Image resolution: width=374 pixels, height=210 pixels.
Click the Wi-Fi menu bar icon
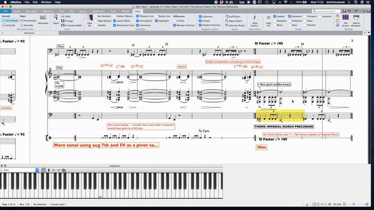pos(285,2)
